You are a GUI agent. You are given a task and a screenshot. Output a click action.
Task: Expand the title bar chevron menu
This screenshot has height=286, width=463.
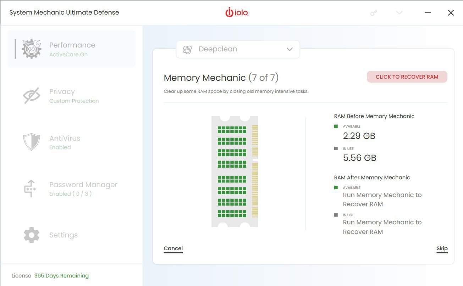[399, 13]
